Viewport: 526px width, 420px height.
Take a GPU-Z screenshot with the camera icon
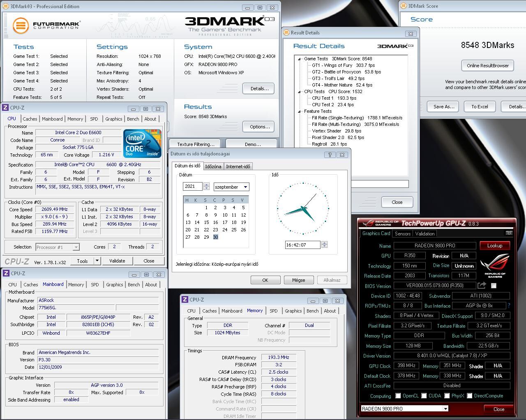coord(509,233)
